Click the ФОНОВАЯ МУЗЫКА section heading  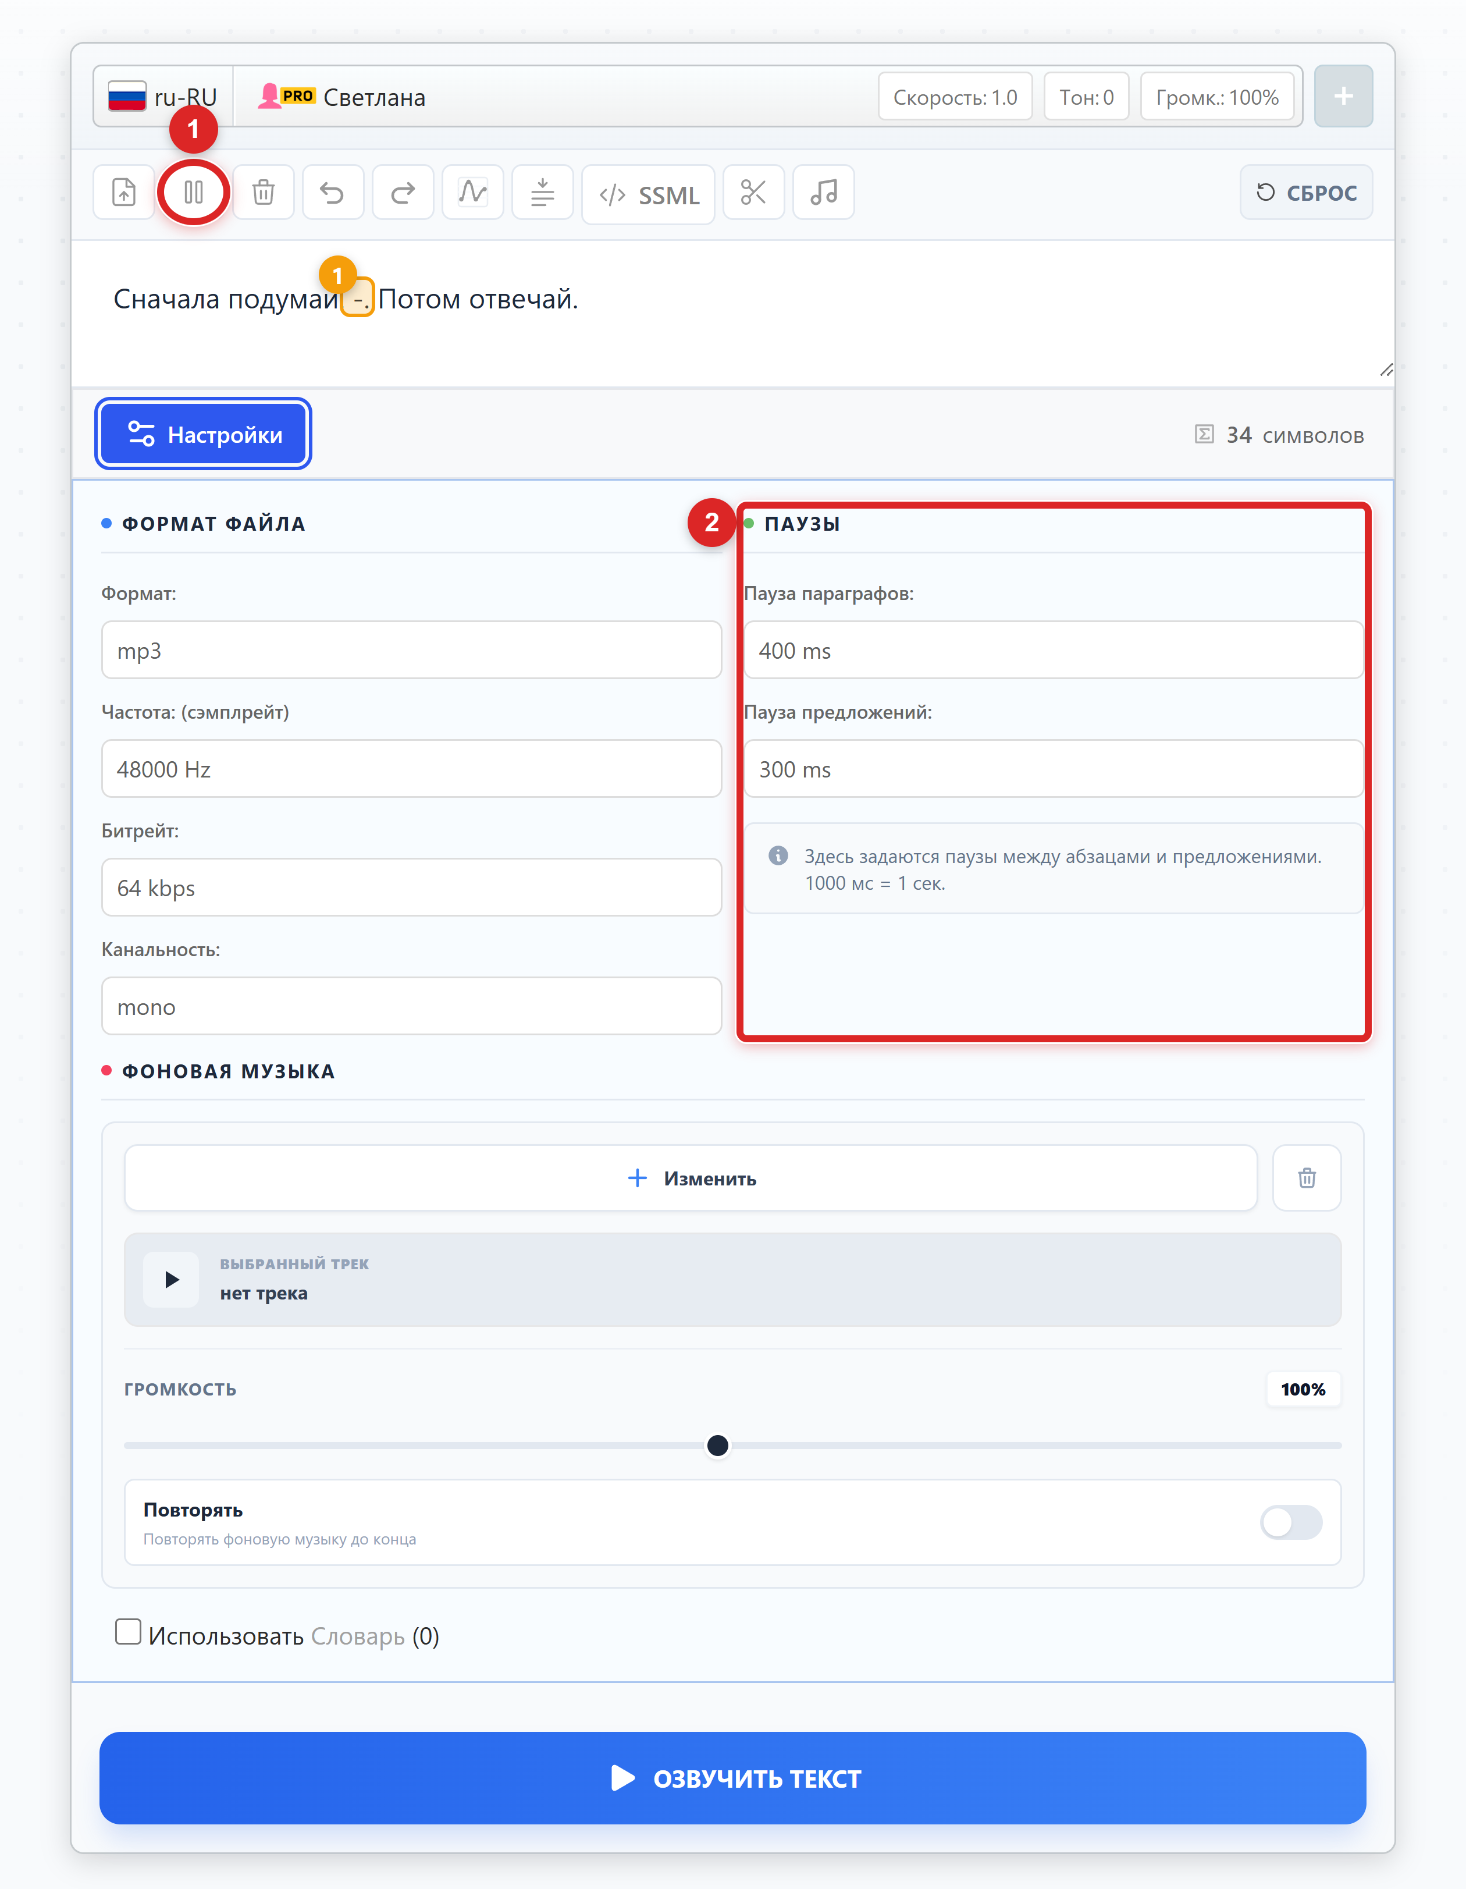228,1071
